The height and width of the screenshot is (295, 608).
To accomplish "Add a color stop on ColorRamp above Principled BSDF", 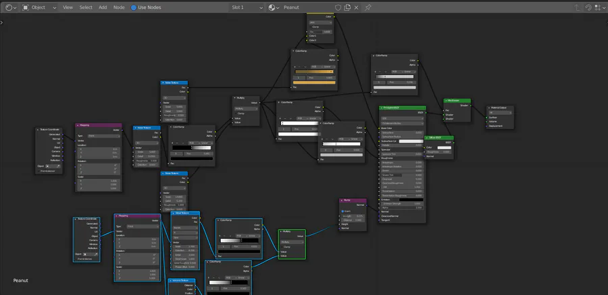I will tap(376, 72).
